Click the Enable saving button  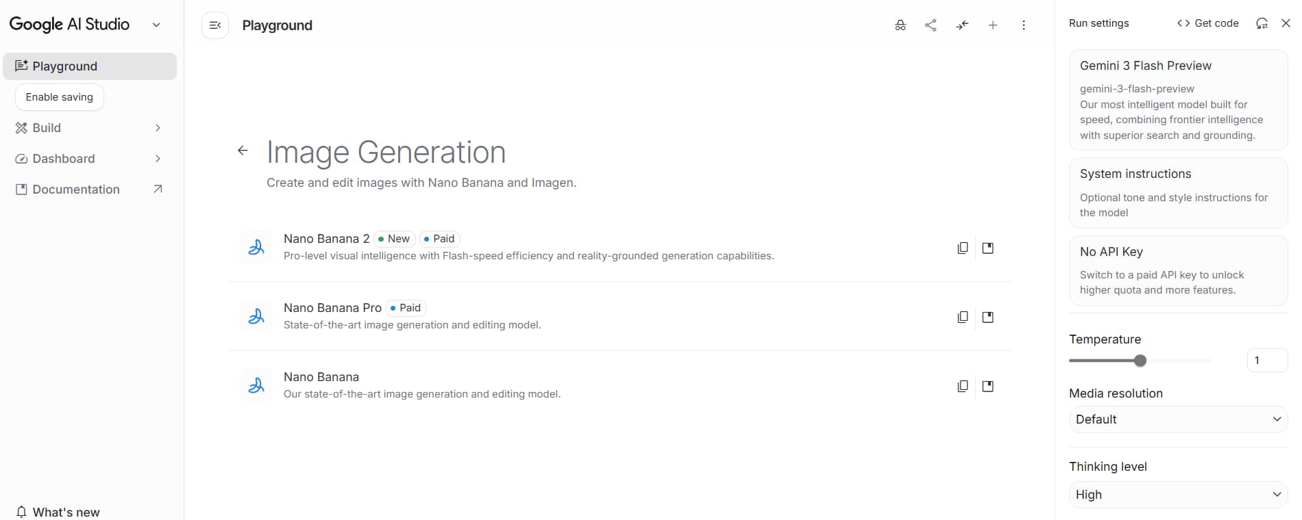[x=60, y=97]
